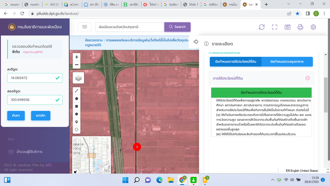330x186 pixels.
Task: Open settings gear in top toolbar
Action: 313,27
